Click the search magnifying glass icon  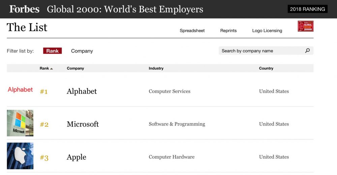pyautogui.click(x=307, y=51)
